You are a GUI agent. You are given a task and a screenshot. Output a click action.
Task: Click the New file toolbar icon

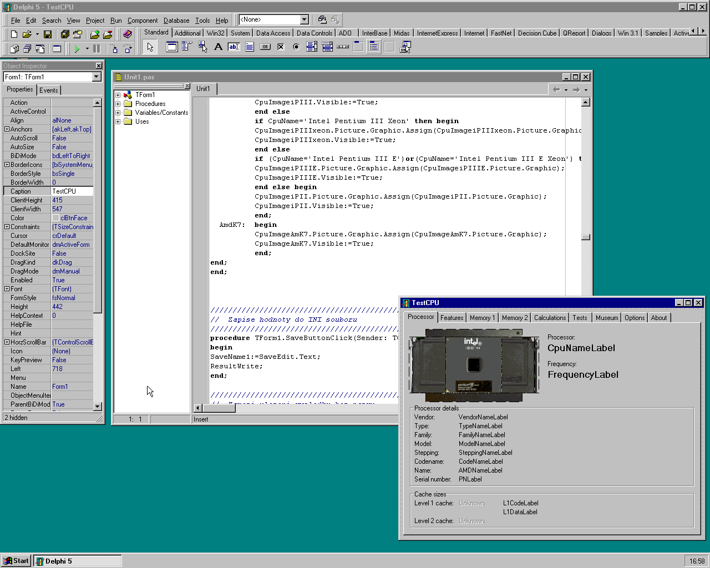tap(14, 34)
